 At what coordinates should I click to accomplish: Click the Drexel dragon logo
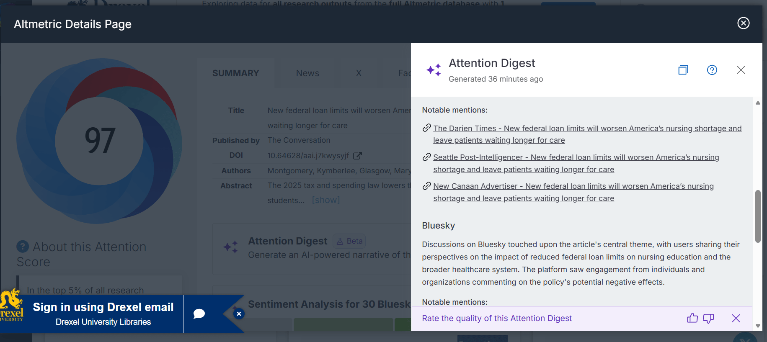point(11,305)
